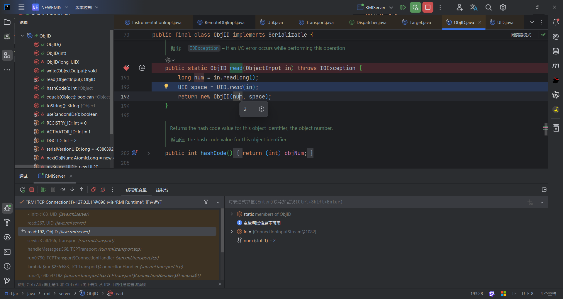Open Code With Me user icon
Image resolution: width=563 pixels, height=299 pixels.
(459, 7)
